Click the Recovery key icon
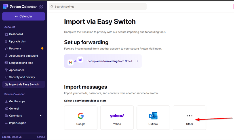 click(x=6, y=48)
